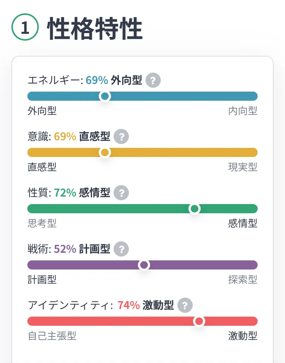Click the blue エネルギー slider handle
The image size is (285, 363).
[x=105, y=96]
